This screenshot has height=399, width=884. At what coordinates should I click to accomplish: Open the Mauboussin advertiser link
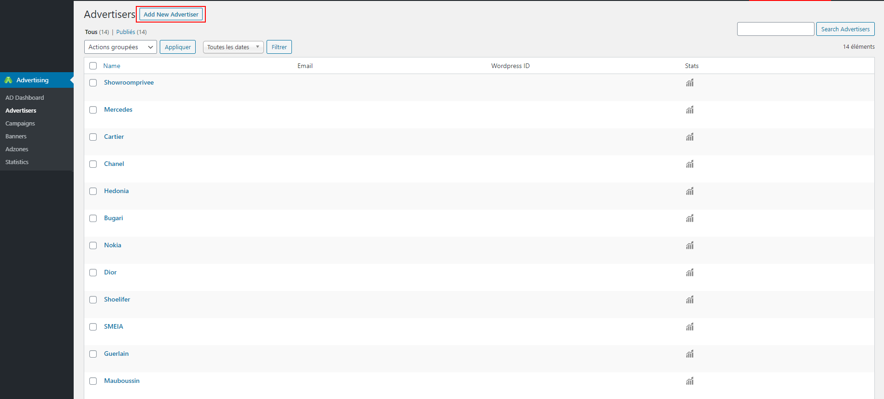pyautogui.click(x=122, y=381)
